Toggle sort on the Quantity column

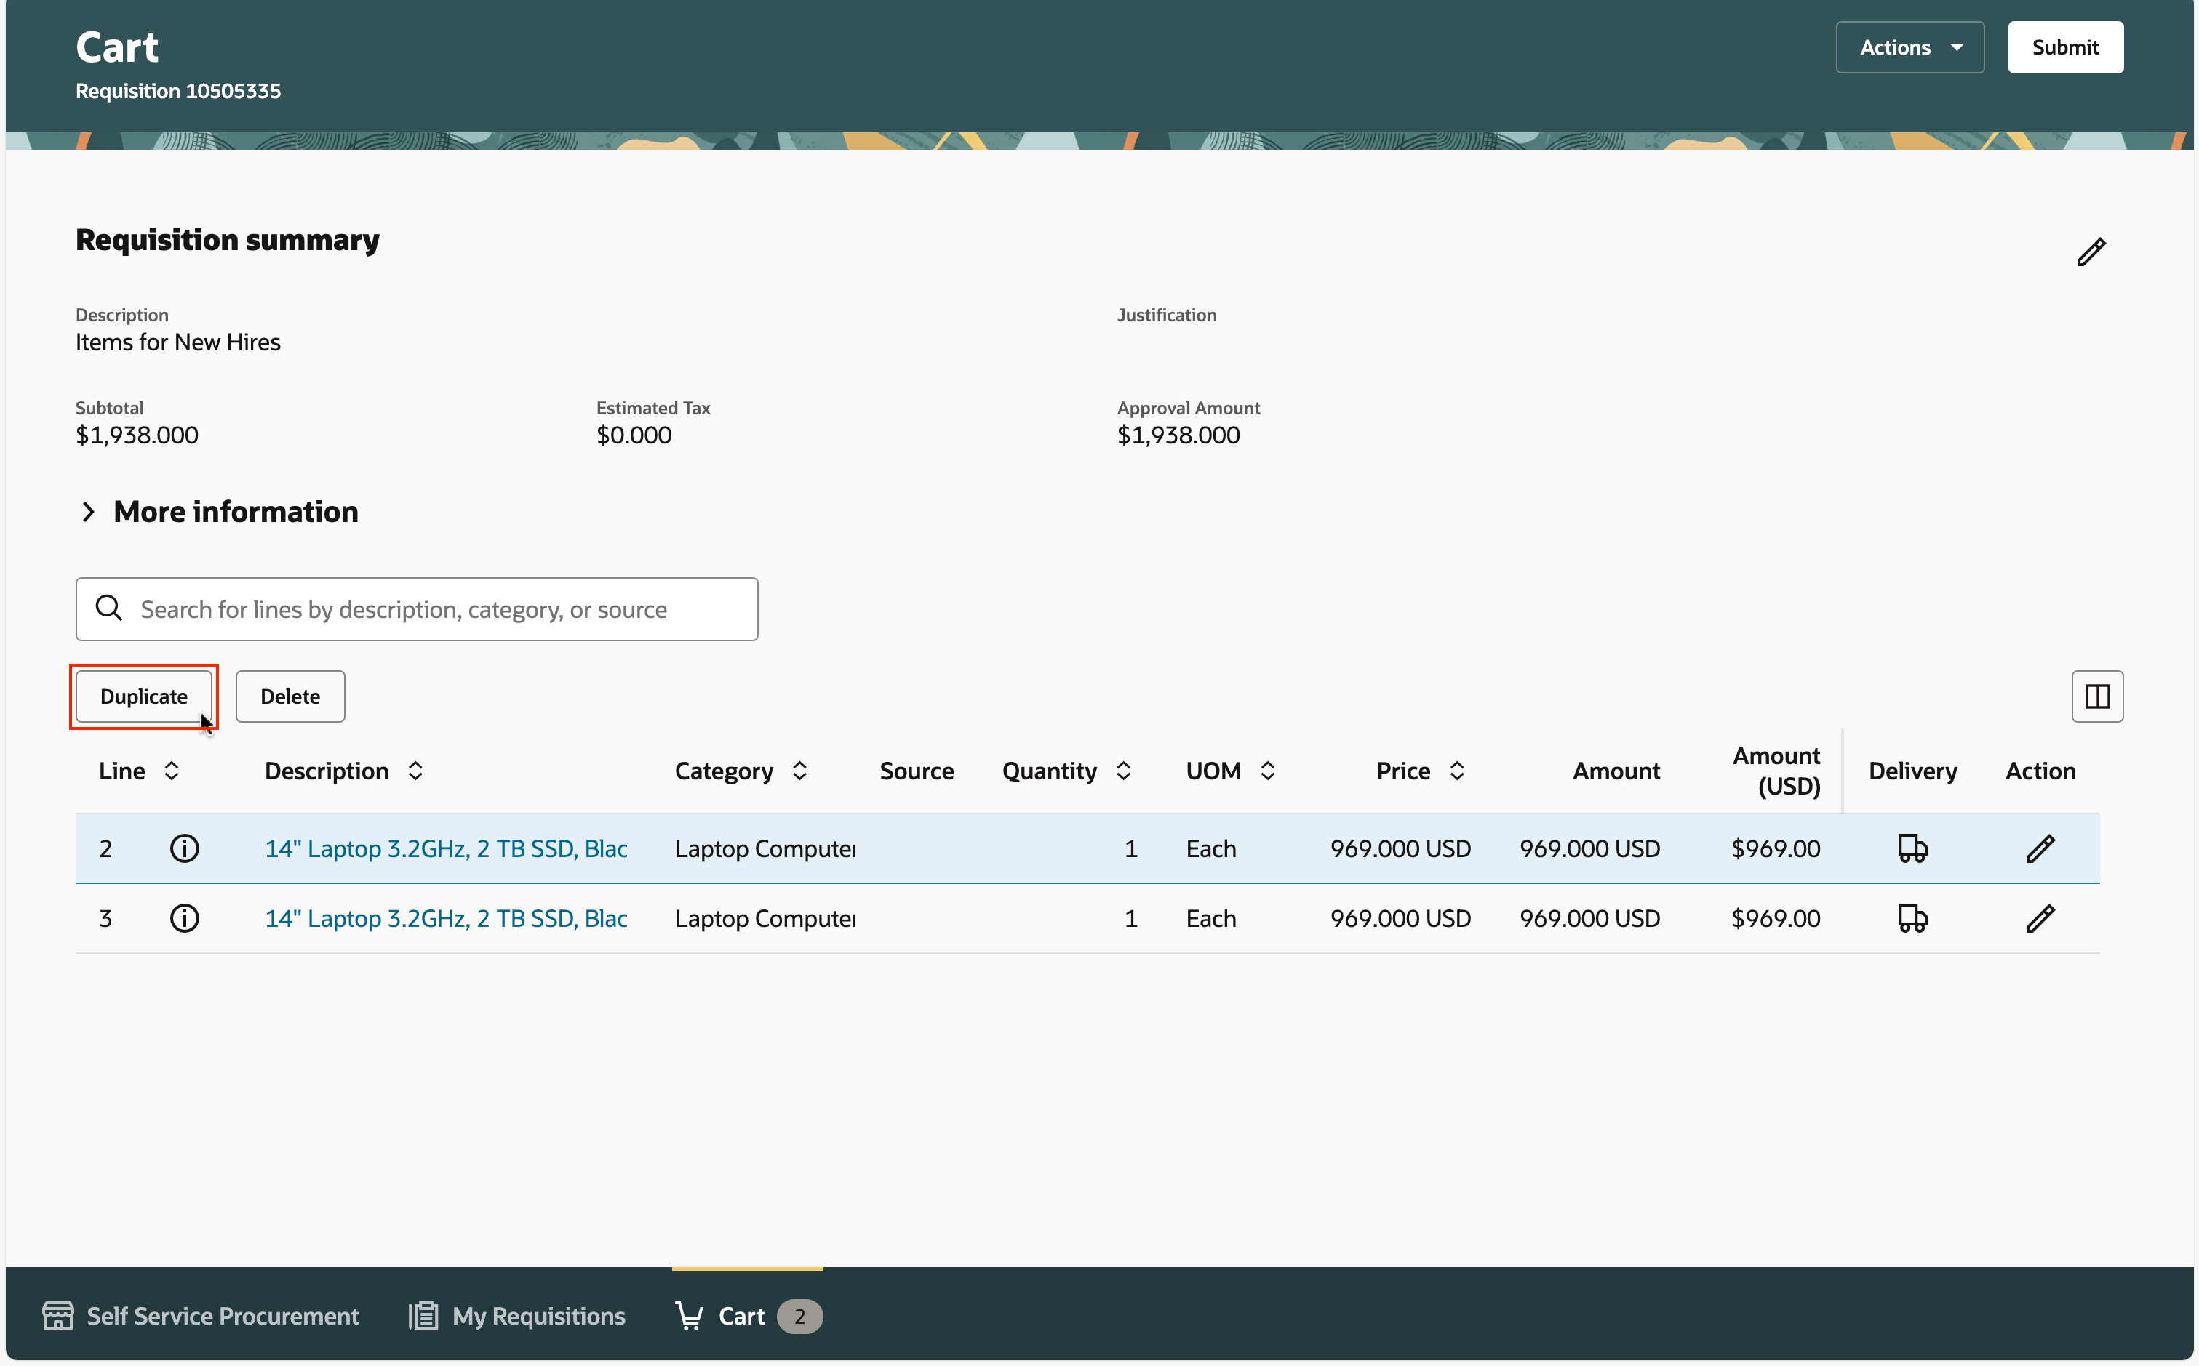tap(1122, 771)
